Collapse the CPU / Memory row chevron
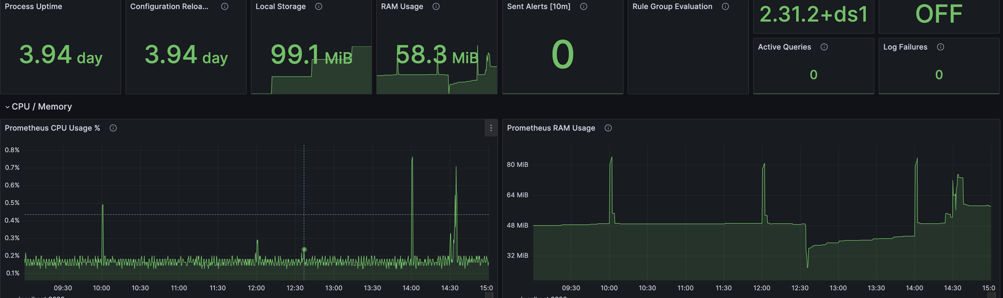 tap(7, 107)
